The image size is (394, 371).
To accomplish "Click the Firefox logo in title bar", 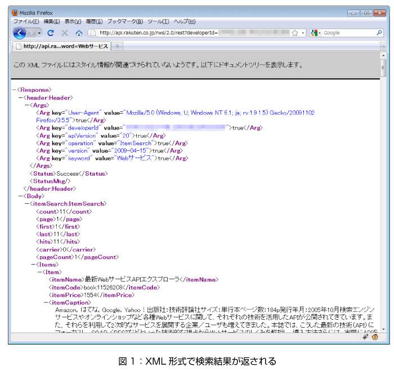I will coord(15,12).
